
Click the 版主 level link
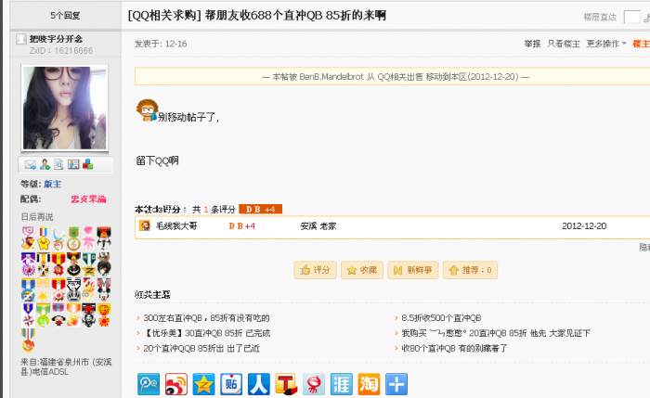tap(52, 184)
